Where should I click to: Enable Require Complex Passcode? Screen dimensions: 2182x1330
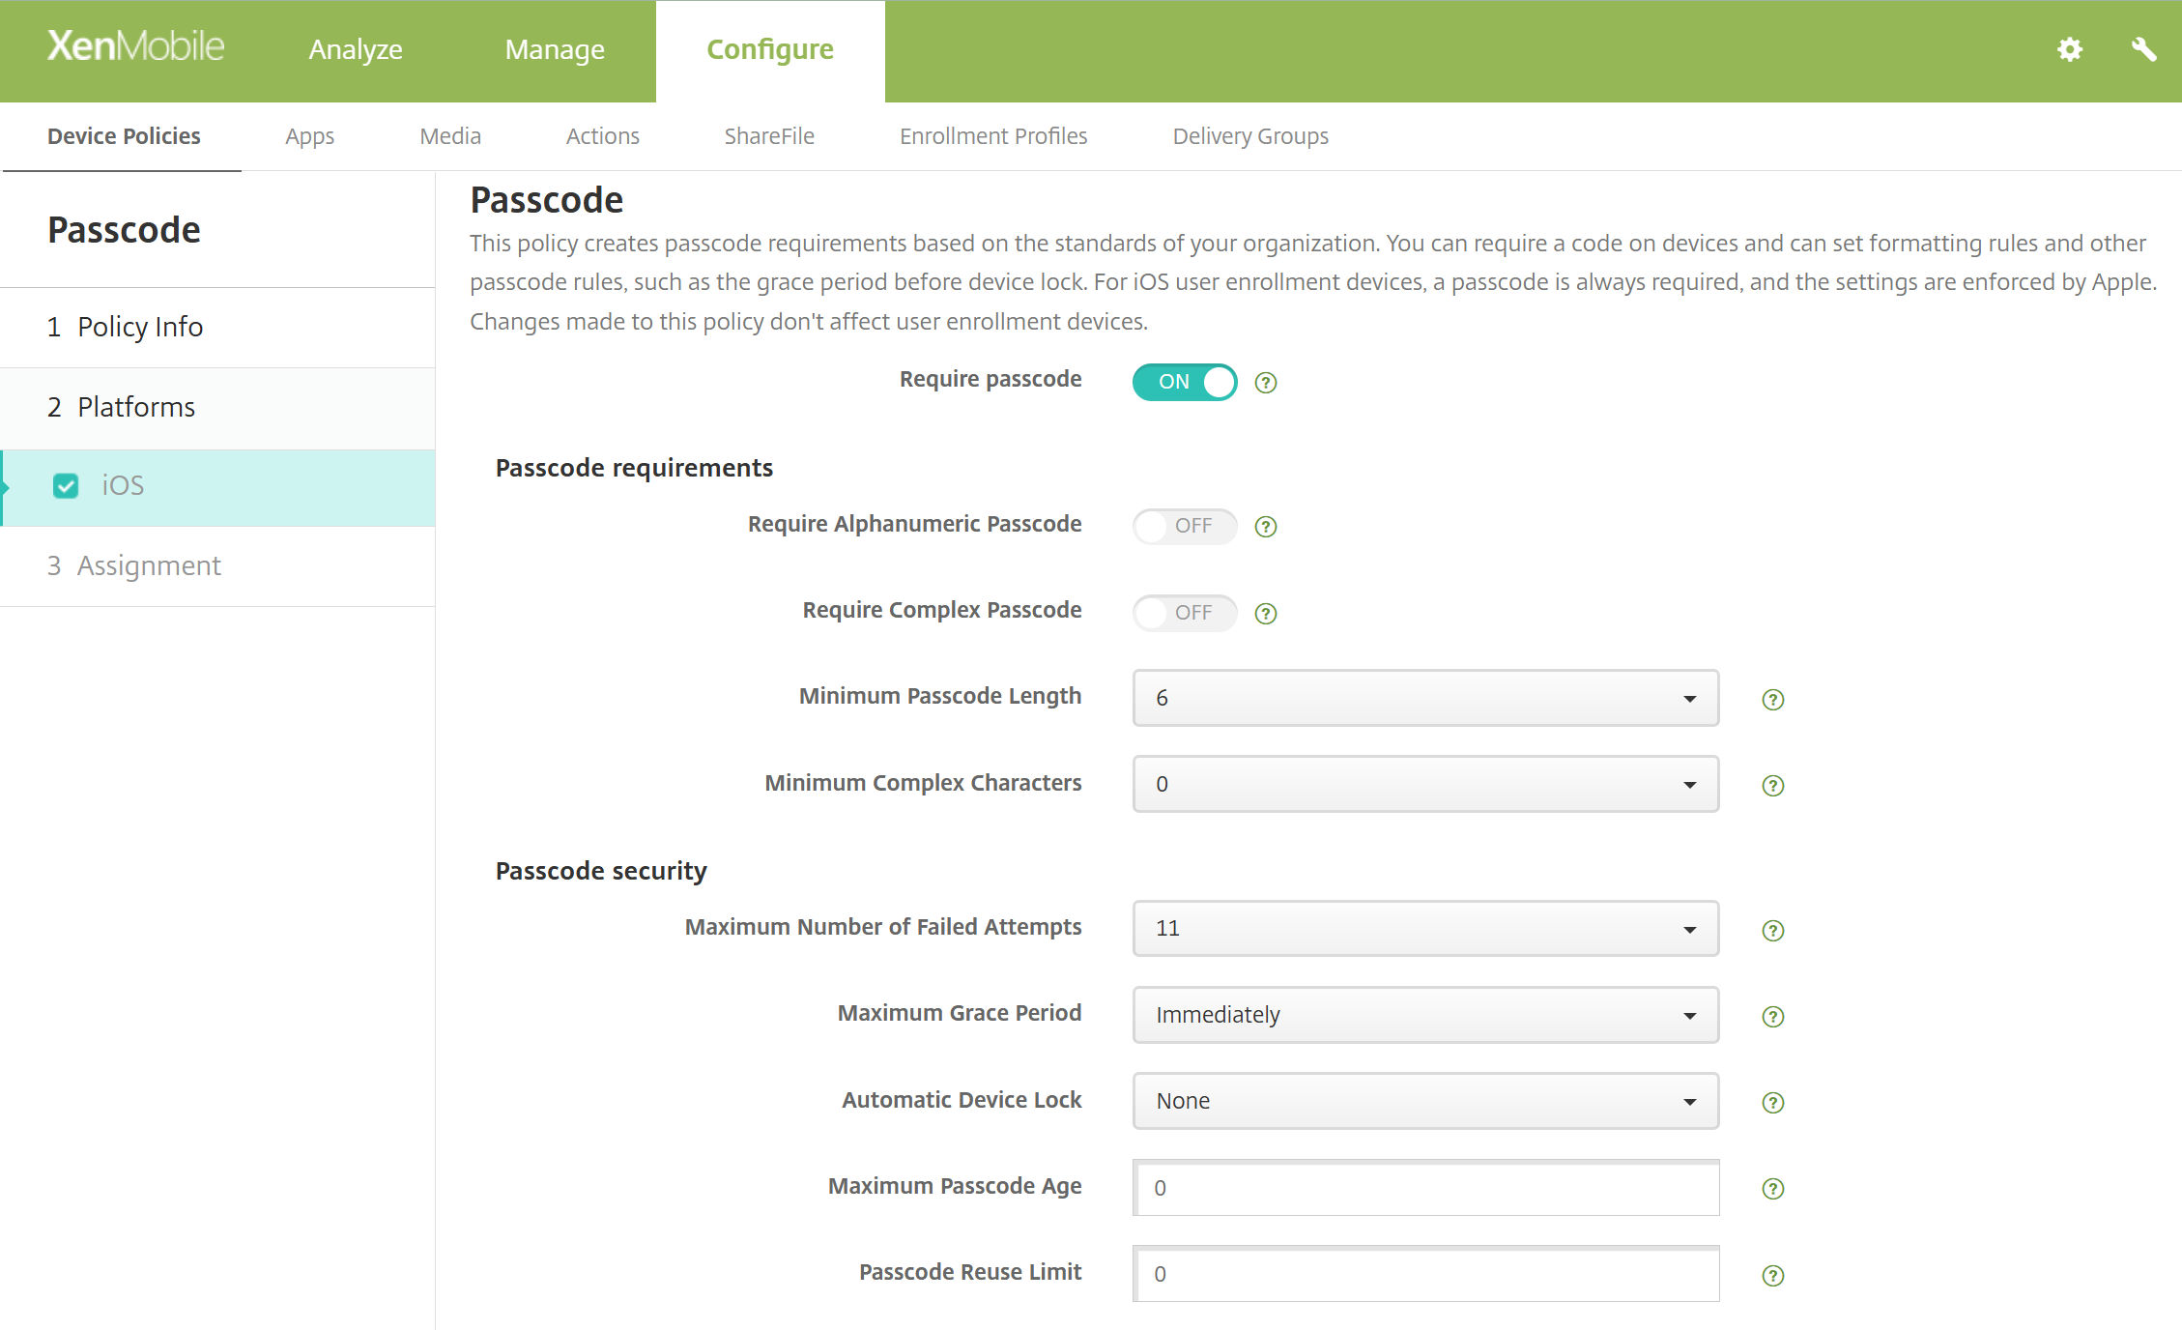coord(1184,613)
